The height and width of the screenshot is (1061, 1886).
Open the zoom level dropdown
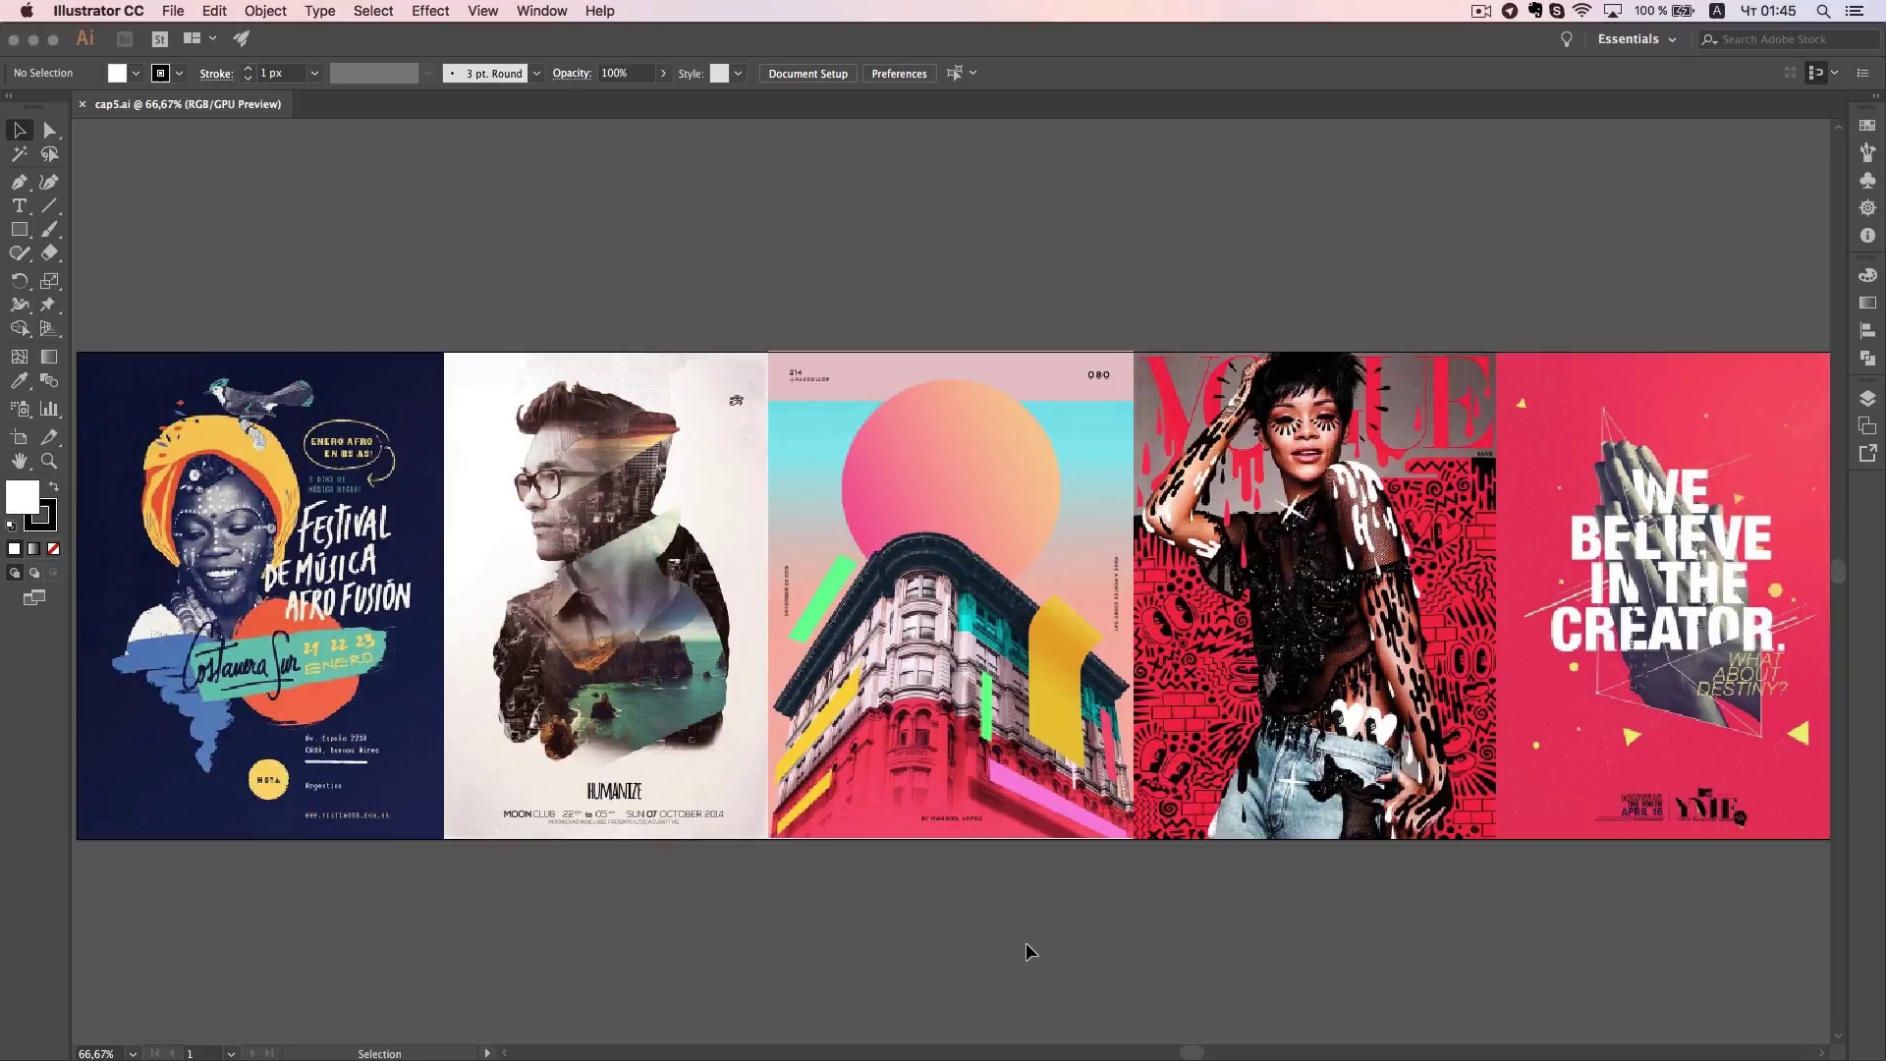tap(133, 1053)
